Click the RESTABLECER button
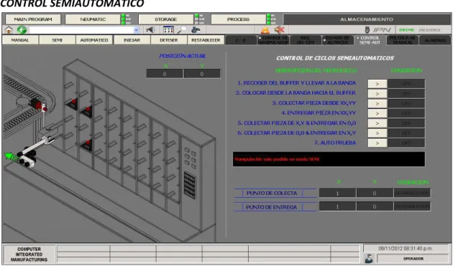This screenshot has width=453, height=266. tap(206, 40)
